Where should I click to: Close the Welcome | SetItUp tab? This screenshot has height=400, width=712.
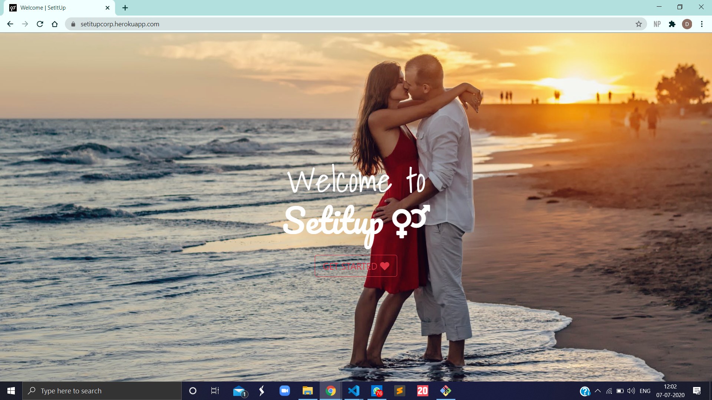coord(108,8)
